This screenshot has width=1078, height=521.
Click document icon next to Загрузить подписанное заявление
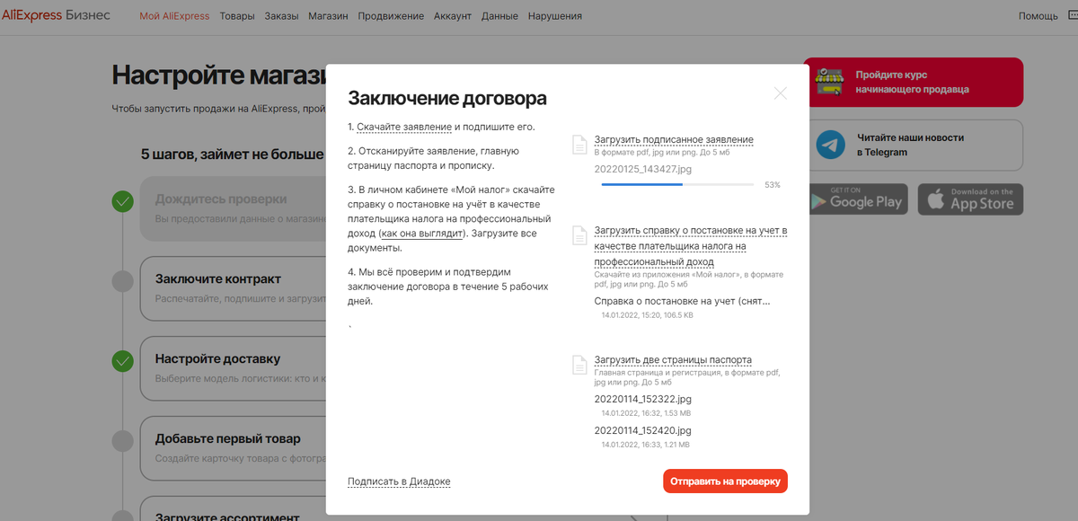[x=579, y=145]
